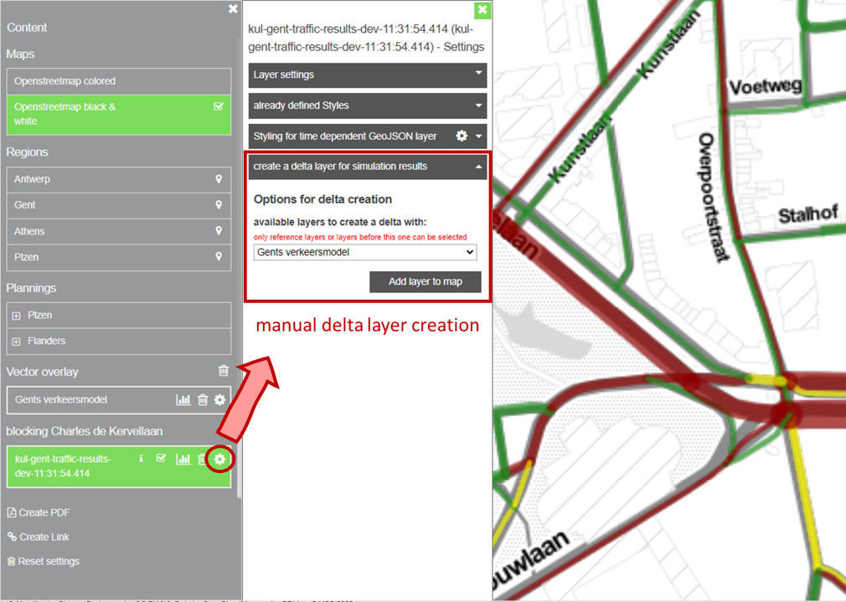Open settings gear for kul-gent-traffic-results layer
846x602 pixels.
click(x=219, y=459)
